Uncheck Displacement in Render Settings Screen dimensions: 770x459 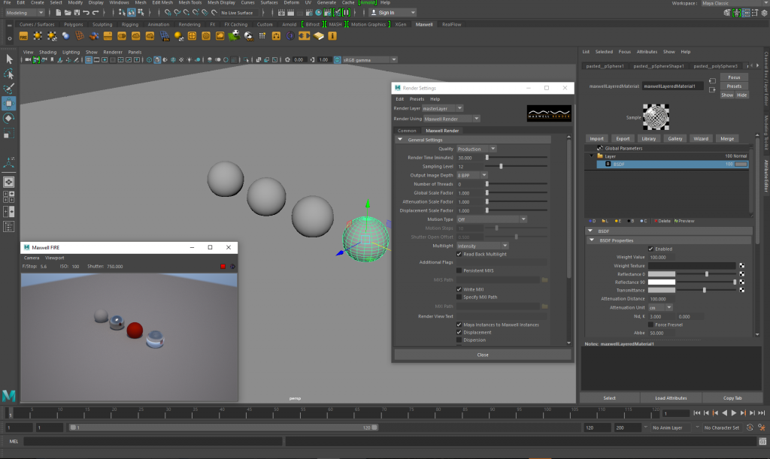(458, 332)
